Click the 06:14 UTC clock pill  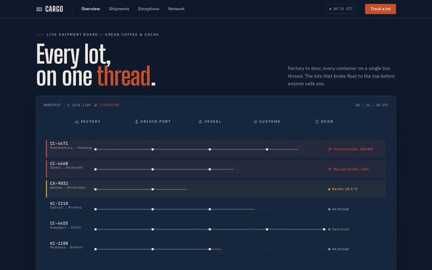click(x=341, y=9)
